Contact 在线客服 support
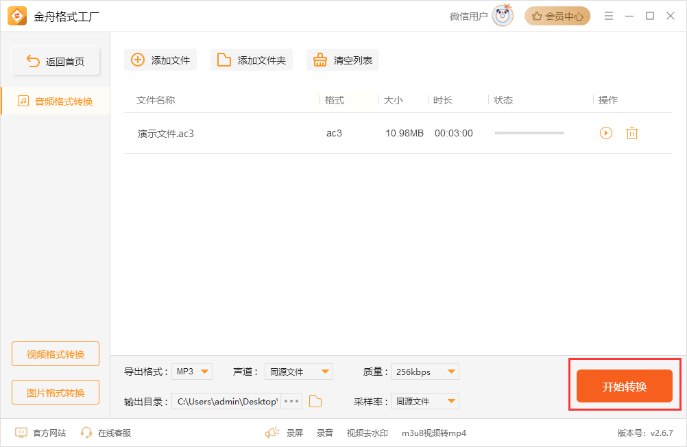687x447 pixels. [106, 433]
